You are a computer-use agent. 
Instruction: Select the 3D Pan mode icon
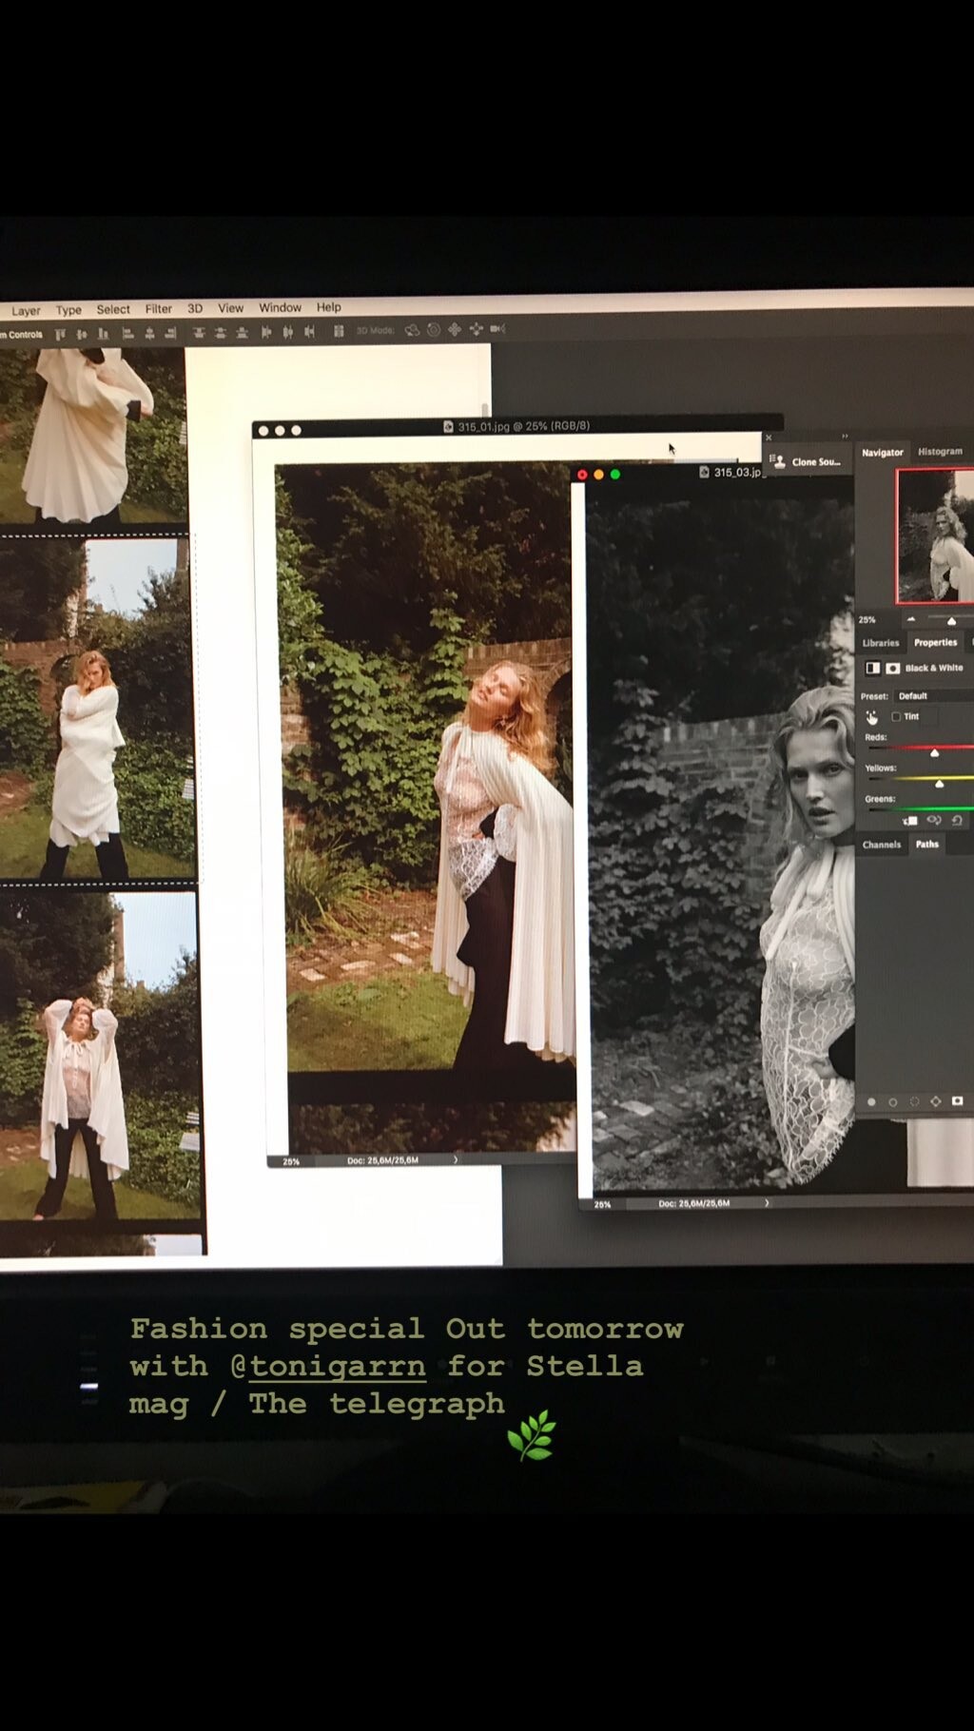pyautogui.click(x=455, y=329)
